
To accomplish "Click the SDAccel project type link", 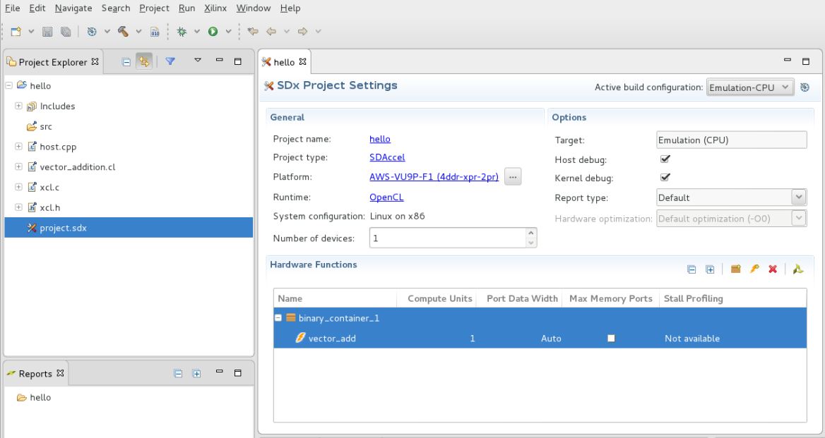I will 387,157.
